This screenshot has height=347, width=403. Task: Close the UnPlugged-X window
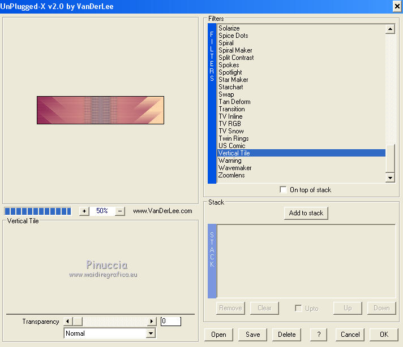397,6
